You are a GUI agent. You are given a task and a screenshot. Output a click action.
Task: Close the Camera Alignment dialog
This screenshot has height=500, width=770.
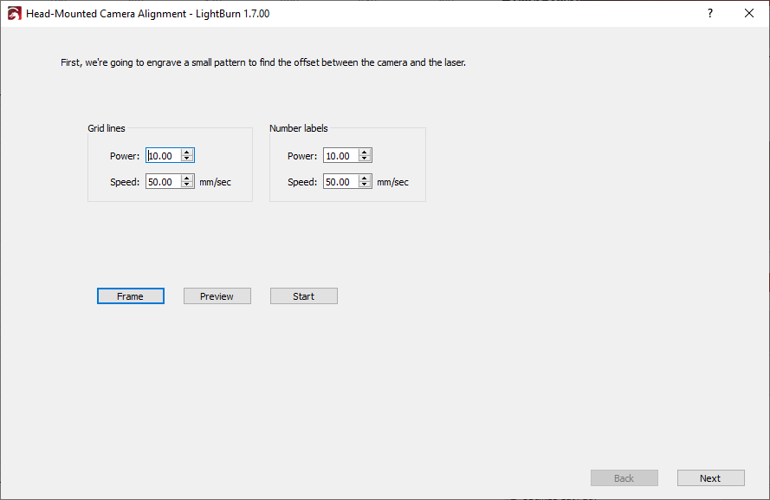point(749,14)
